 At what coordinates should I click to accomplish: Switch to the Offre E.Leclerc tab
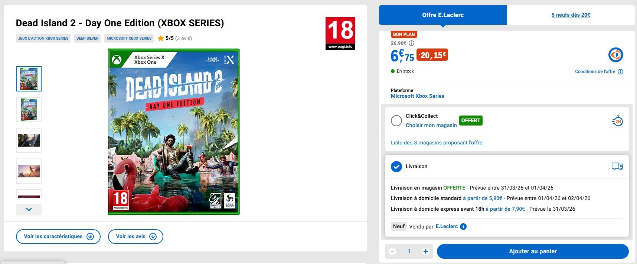tap(443, 15)
